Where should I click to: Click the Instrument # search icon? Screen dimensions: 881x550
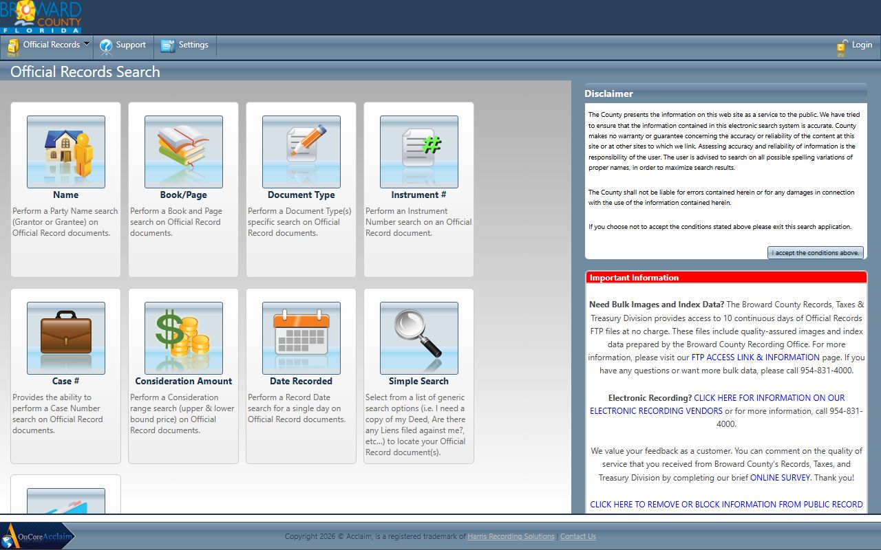click(x=419, y=152)
